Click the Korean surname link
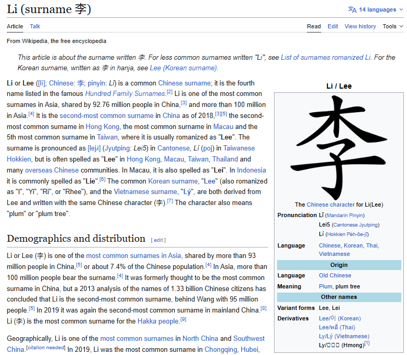The width and height of the screenshot is (407, 355). [173, 181]
